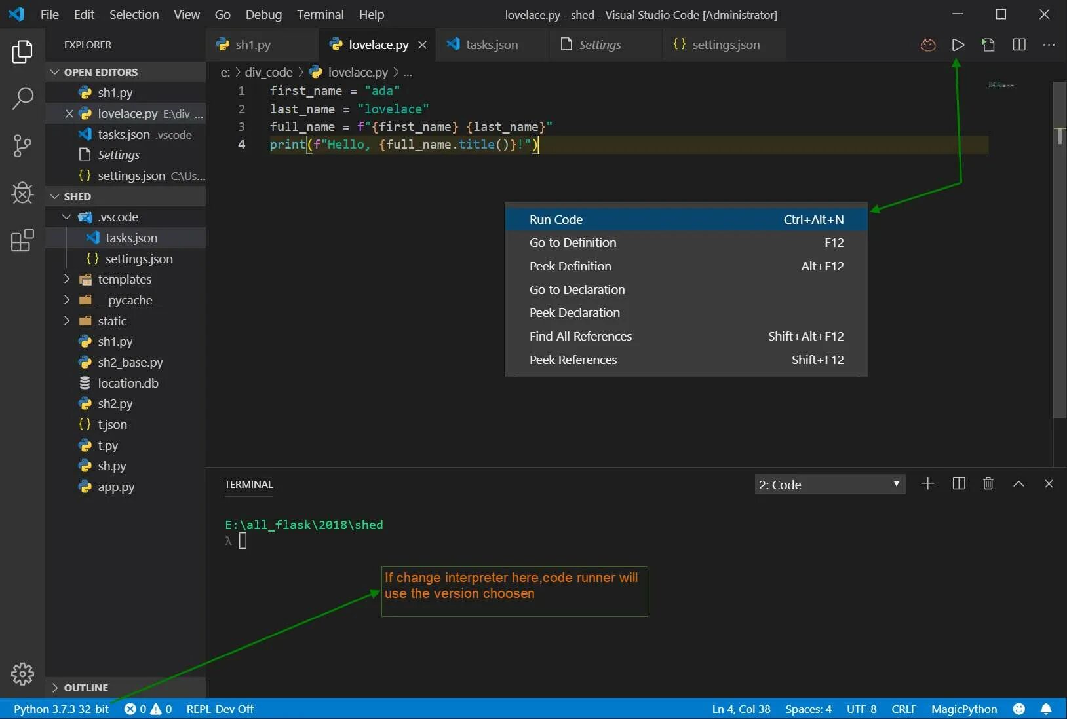Viewport: 1067px width, 719px height.
Task: Click div_code in breadcrumb path
Action: coord(269,72)
